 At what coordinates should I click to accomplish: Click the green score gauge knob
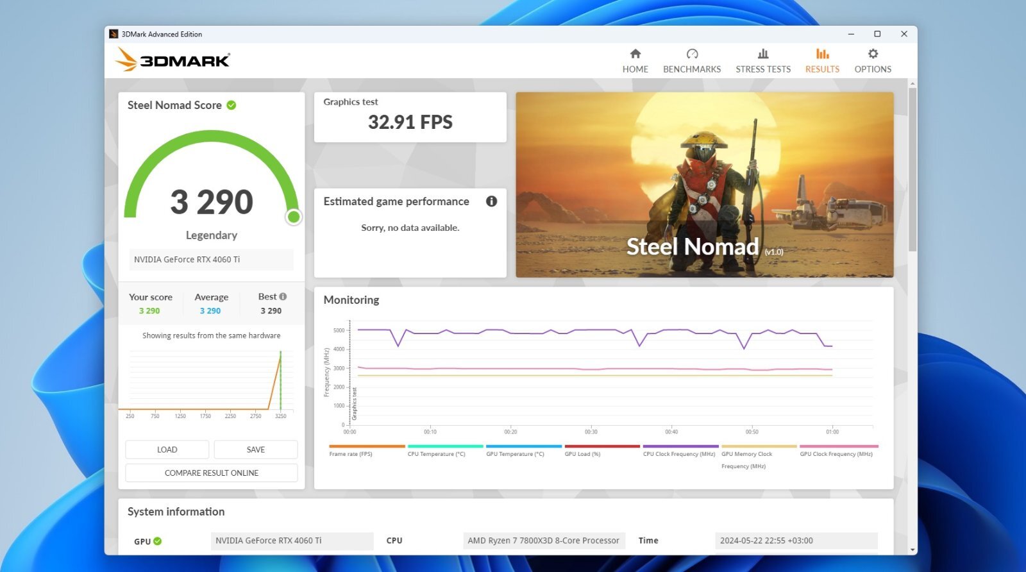pyautogui.click(x=294, y=217)
